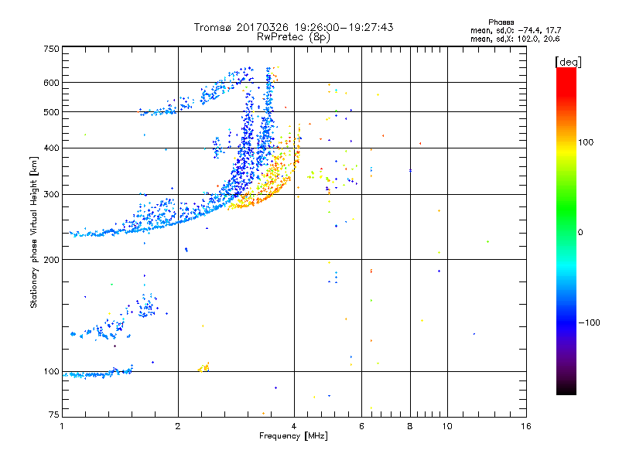The width and height of the screenshot is (619, 464).
Task: Click the plot title Tromsø 20170326 19:26:00-19:27:43
Action: point(293,27)
